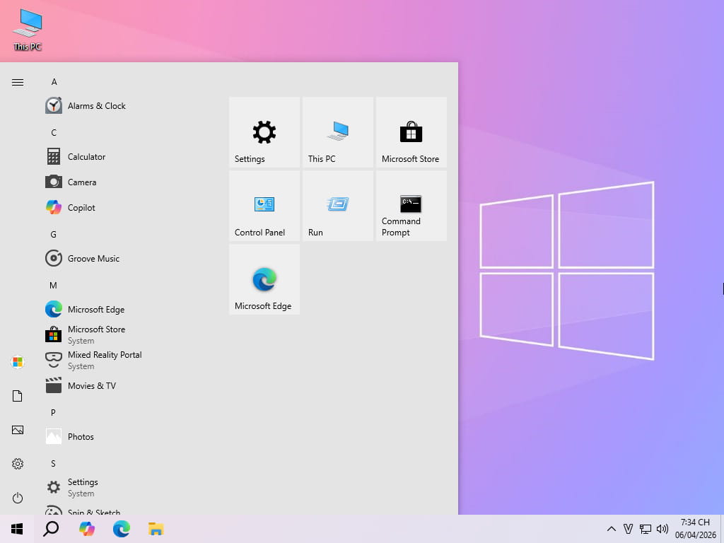
Task: Open Microsoft Store in the app list
Action: pos(124,334)
